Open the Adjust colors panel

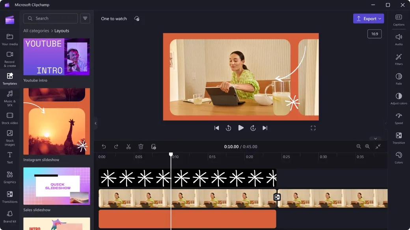pyautogui.click(x=398, y=99)
